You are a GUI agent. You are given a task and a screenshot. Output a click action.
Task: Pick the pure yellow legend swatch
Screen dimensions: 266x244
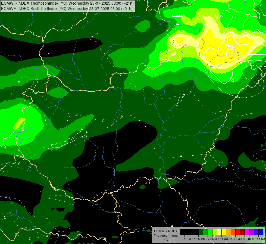pyautogui.click(x=224, y=232)
